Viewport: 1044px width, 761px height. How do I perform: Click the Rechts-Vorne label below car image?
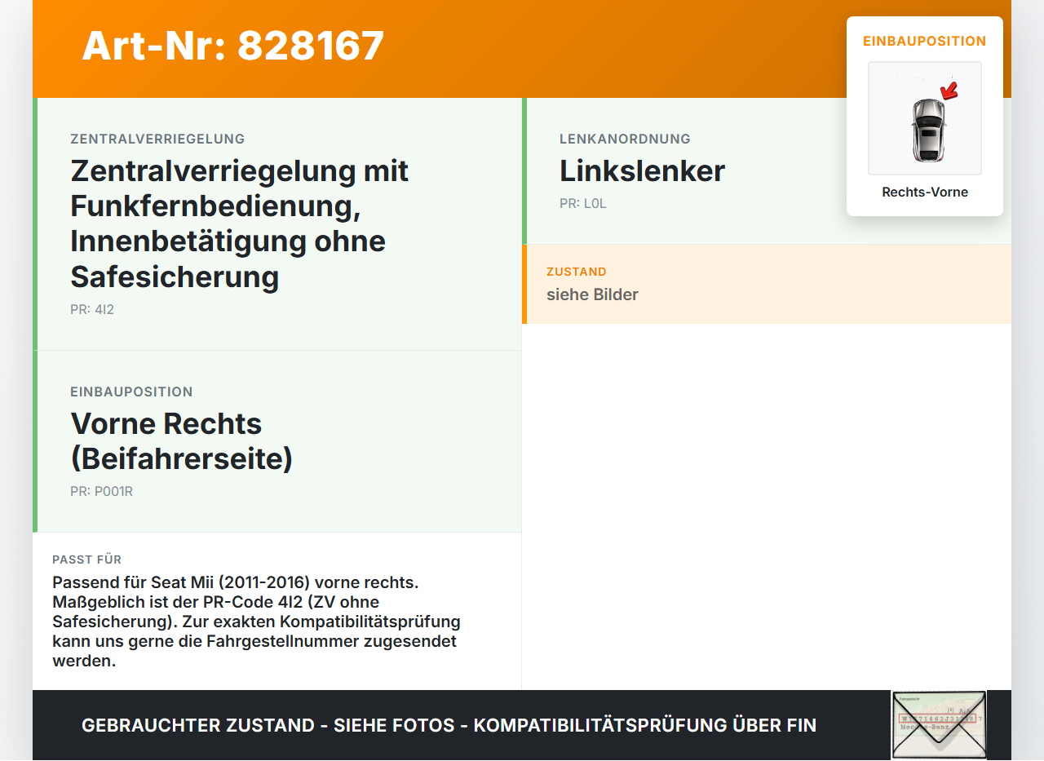925,192
